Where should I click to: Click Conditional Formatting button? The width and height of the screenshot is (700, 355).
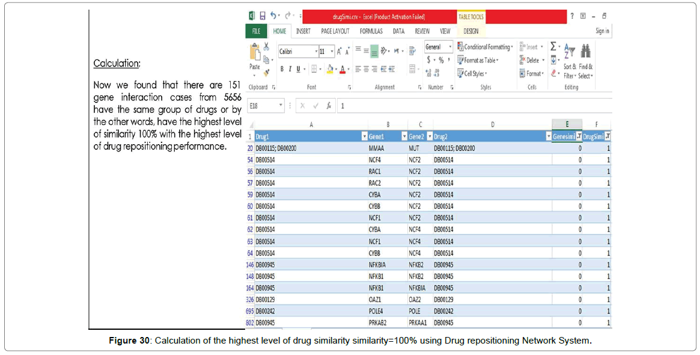485,47
